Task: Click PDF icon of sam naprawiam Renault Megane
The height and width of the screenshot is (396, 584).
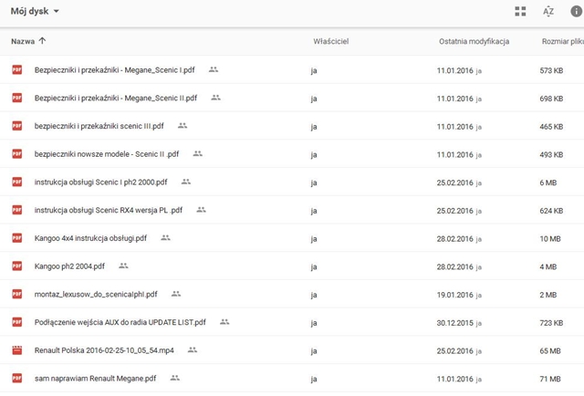Action: (17, 378)
